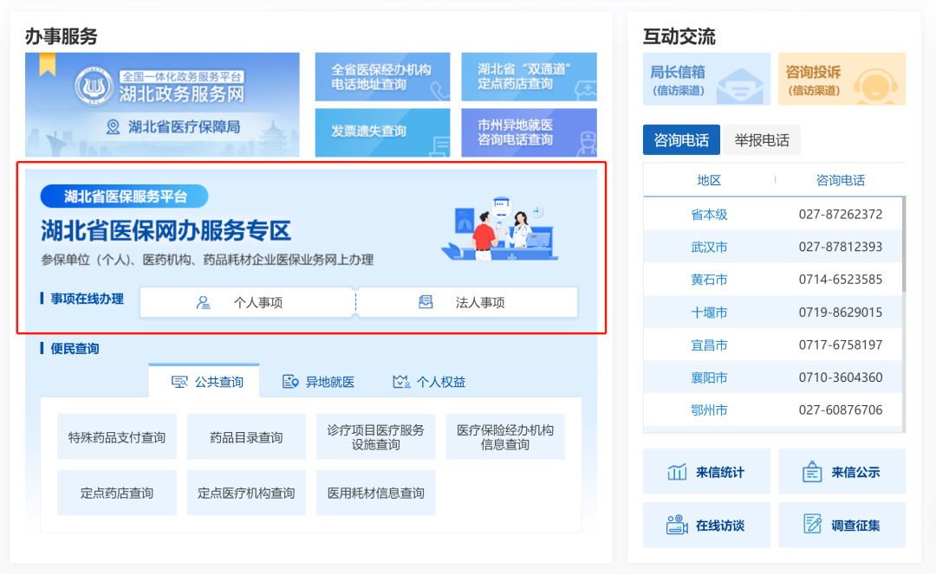Click phone number 0714-6523585
The image size is (936, 574).
(841, 280)
